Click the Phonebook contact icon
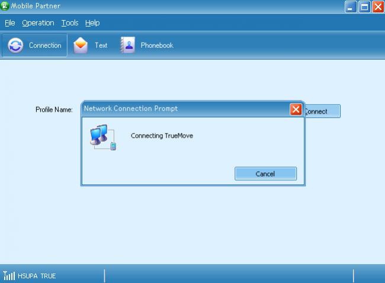385x283 pixels. click(x=127, y=45)
